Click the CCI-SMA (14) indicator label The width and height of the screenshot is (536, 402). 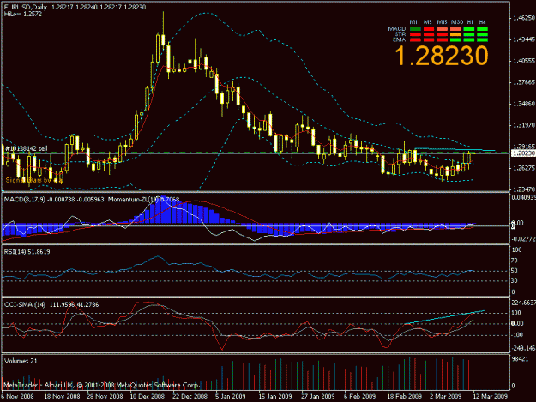pyautogui.click(x=25, y=304)
